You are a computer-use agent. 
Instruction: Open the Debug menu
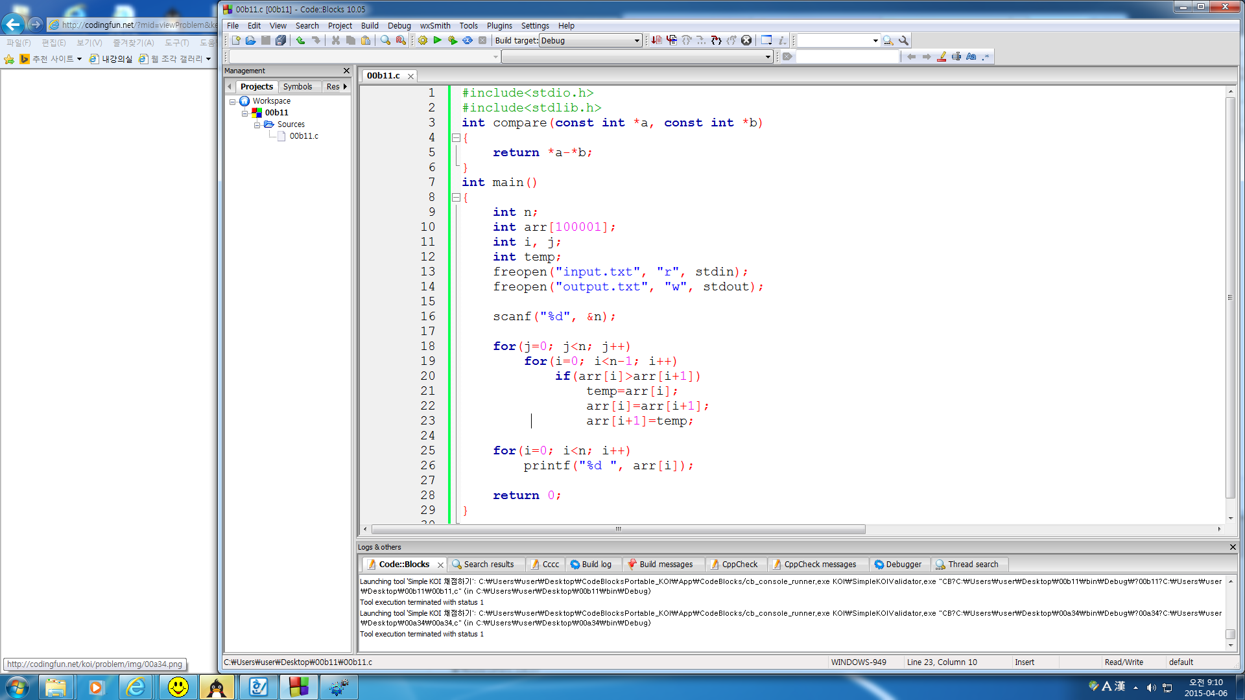(399, 26)
